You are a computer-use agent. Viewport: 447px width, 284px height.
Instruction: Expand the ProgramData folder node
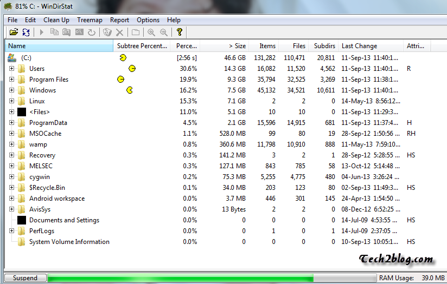coord(11,123)
